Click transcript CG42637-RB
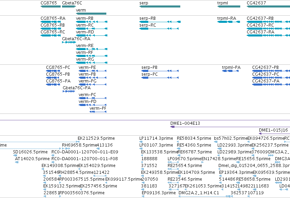Screen dimensions: 290x198 click(x=269, y=22)
